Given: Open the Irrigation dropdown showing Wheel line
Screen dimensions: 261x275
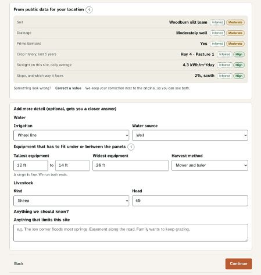Looking at the screenshot, I should click(71, 135).
